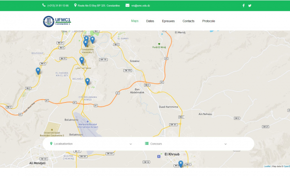Viewport: 290px width, 176px height.
Task: Click marker at Belhadj area
Action: click(x=87, y=81)
